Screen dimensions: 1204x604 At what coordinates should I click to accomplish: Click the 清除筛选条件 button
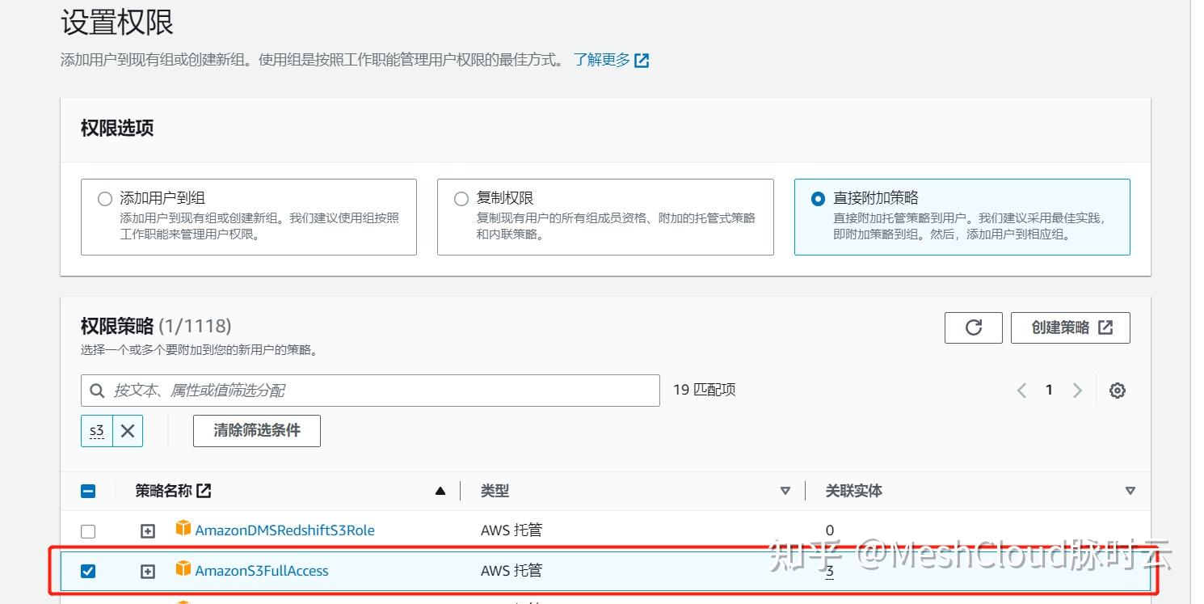[x=256, y=430]
